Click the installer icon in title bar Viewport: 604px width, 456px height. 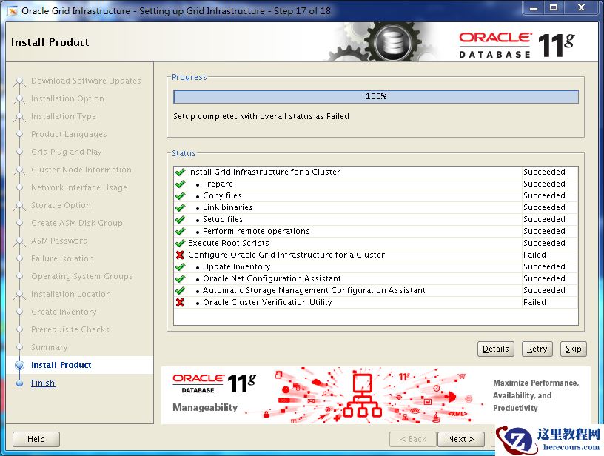tap(13, 11)
